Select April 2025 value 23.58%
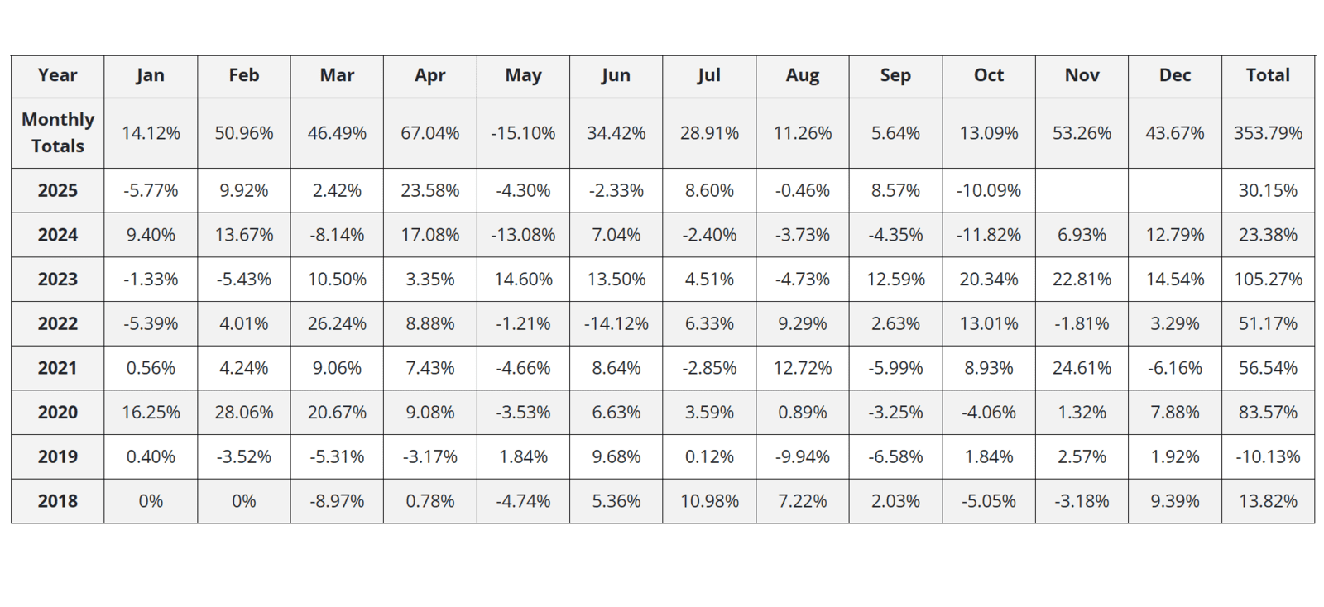 tap(429, 190)
